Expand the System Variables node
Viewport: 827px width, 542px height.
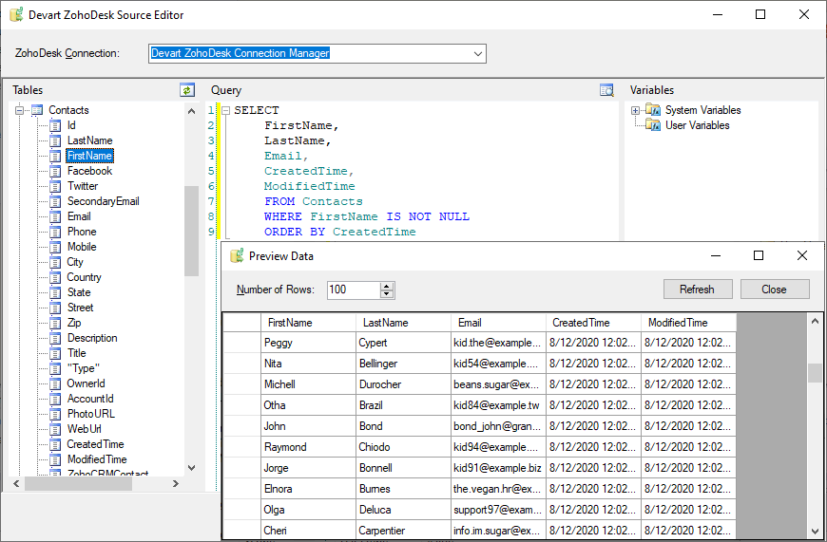[635, 110]
